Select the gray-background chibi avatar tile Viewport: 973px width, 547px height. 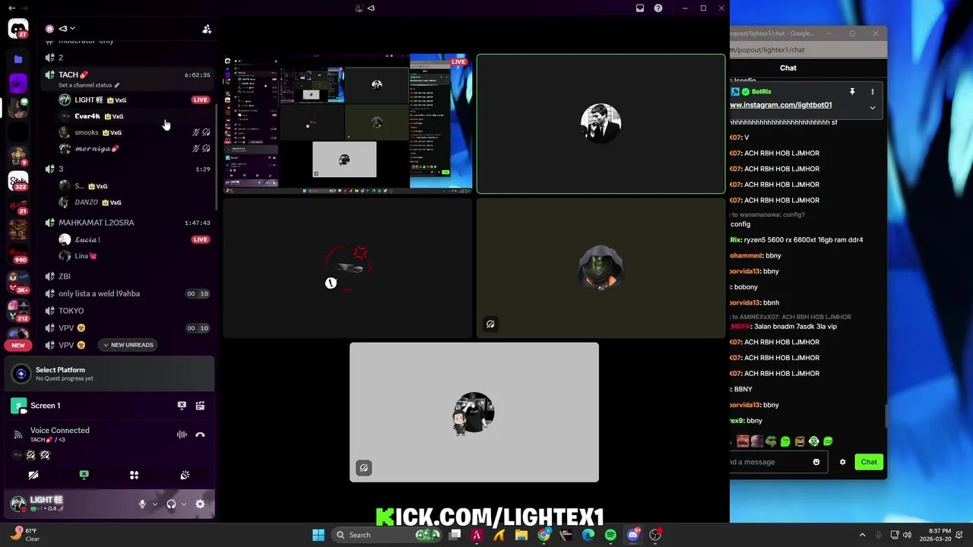click(474, 413)
